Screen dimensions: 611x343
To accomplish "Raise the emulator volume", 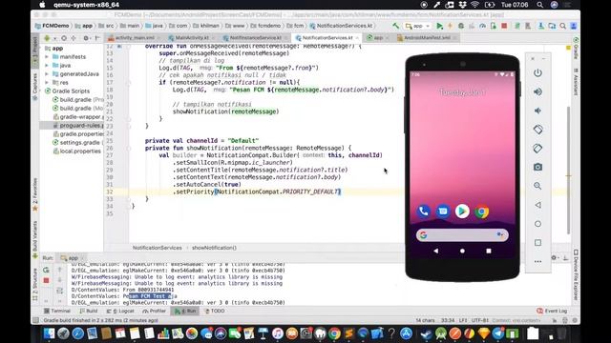I will pos(537,91).
